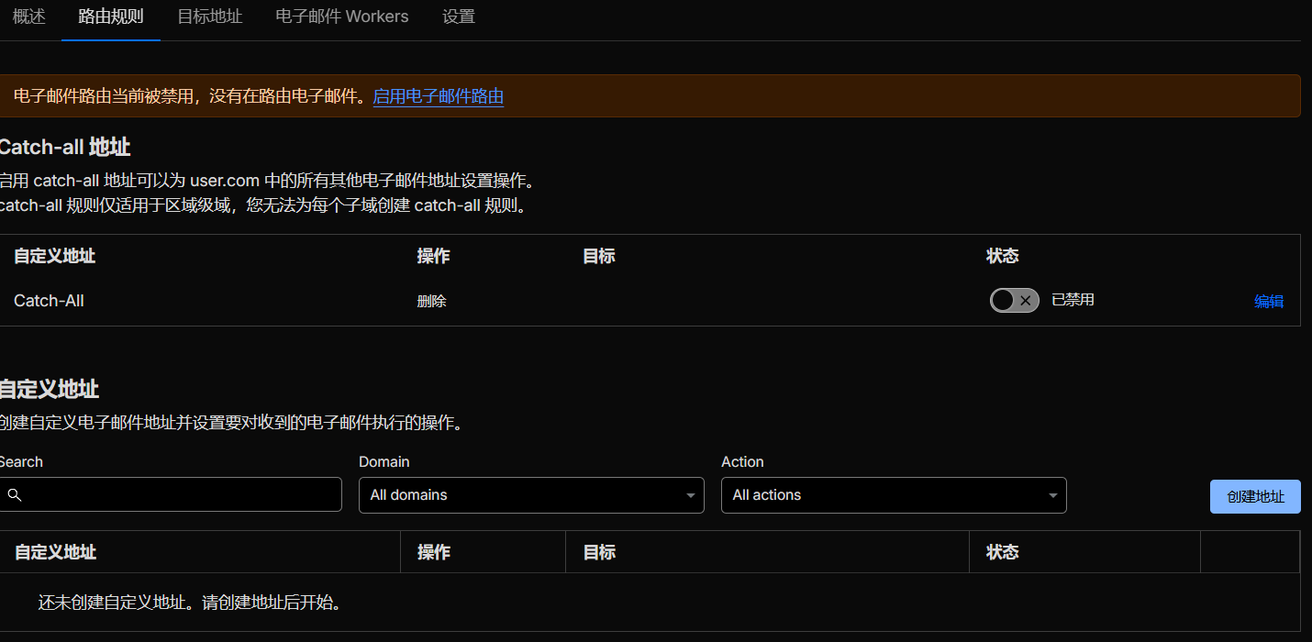
Task: Click the caret arrow in the Domain dropdown
Action: tap(690, 496)
